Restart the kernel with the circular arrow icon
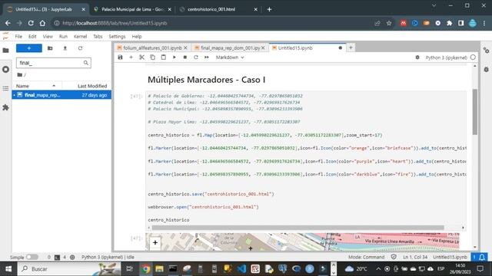Viewport: 492px width, 276px height. [196, 58]
